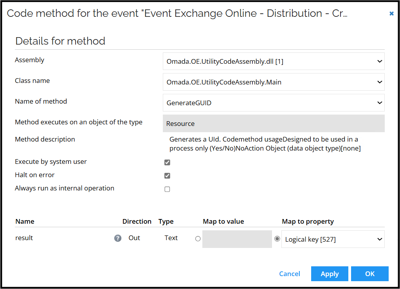Viewport: 400px width, 289px height.
Task: Enable Always run as internal operation
Action: pyautogui.click(x=167, y=189)
